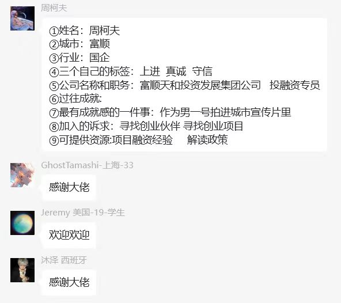
Task: Click username GhostTamashi-上海-33
Action: [87, 165]
